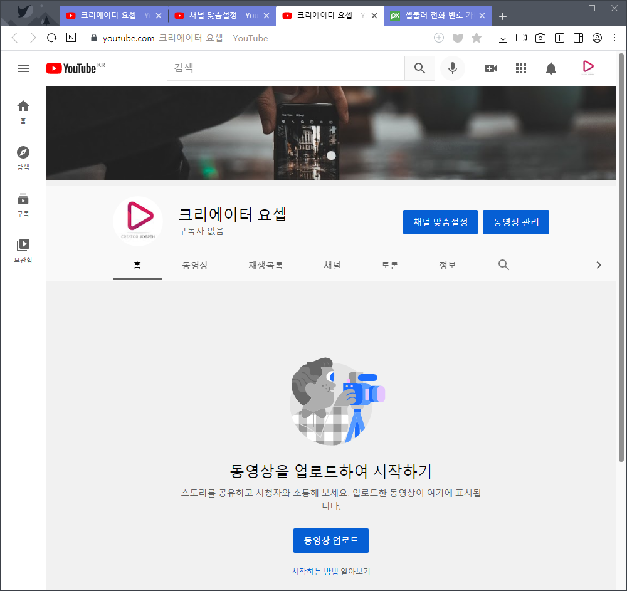
Task: Click the 동영상 관리 button
Action: click(516, 222)
